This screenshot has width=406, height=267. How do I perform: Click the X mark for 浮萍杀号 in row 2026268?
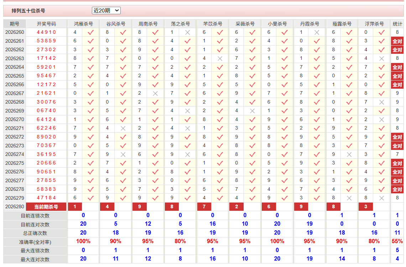[381, 103]
